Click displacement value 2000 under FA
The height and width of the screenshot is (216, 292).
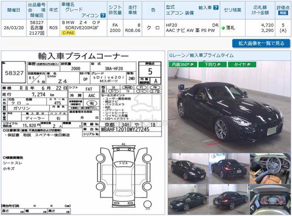[x=115, y=31]
